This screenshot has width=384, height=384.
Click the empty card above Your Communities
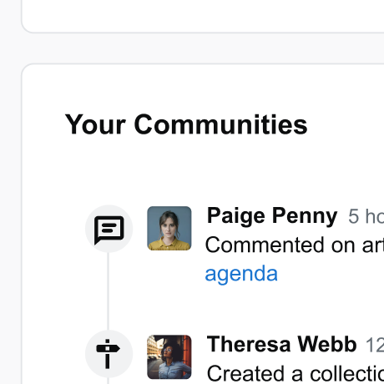click(x=203, y=16)
